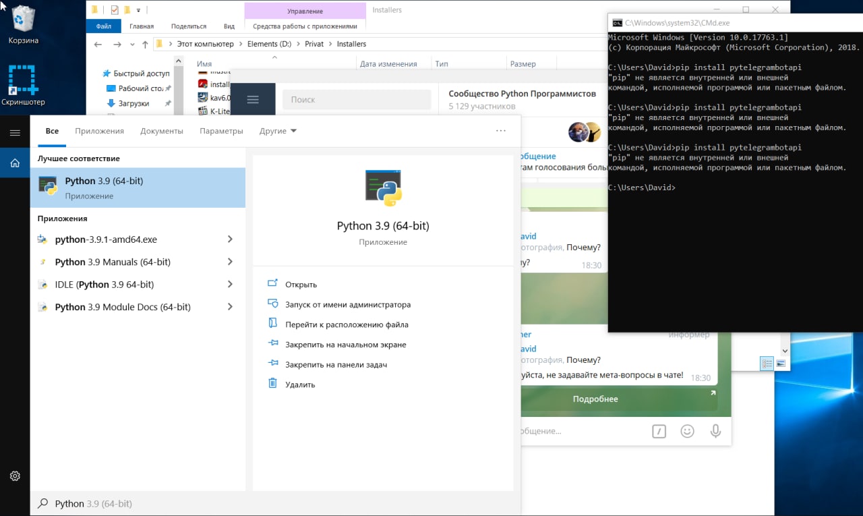The height and width of the screenshot is (516, 863).
Task: Open the Файл menu in Explorer
Action: (104, 26)
